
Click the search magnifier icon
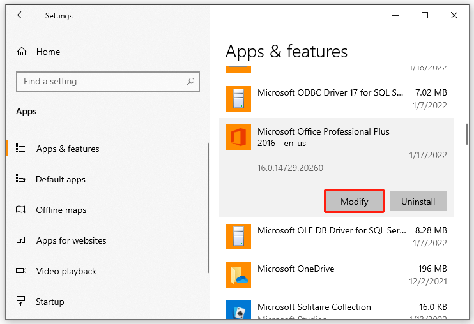(x=190, y=81)
